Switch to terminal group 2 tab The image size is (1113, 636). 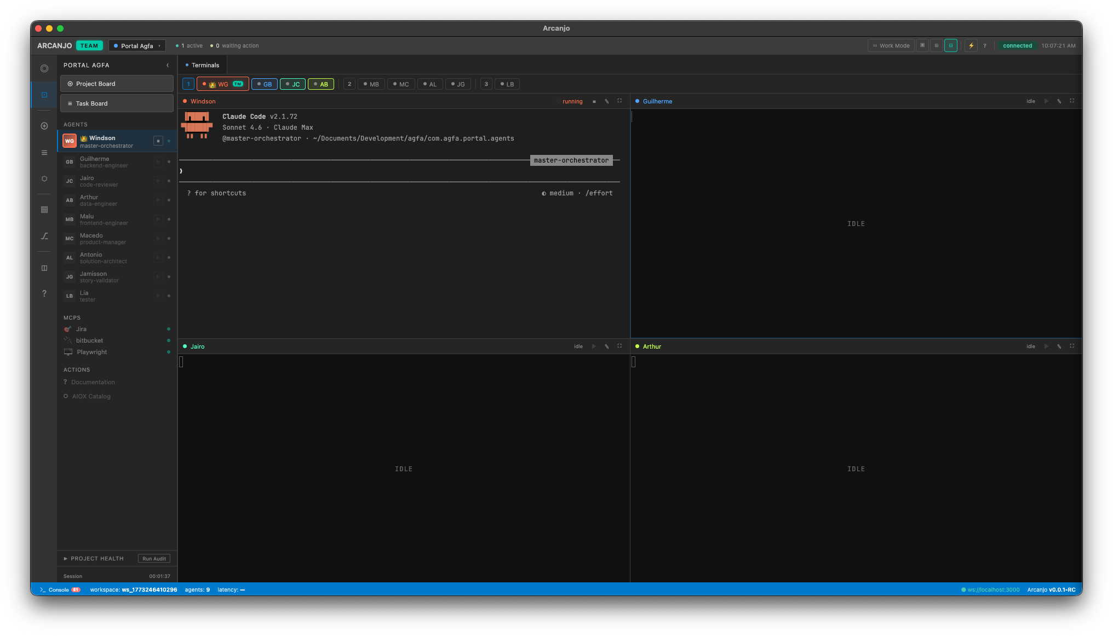[349, 84]
